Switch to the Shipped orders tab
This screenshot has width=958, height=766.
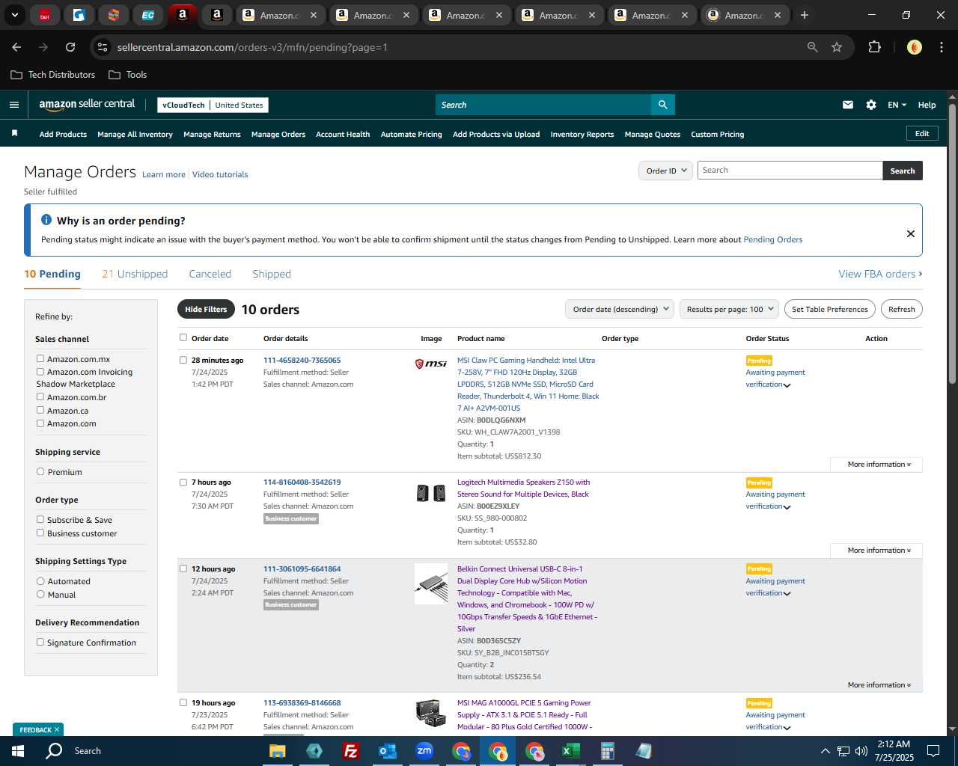pos(272,274)
